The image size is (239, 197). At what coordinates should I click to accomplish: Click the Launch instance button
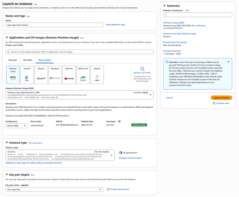(x=221, y=97)
